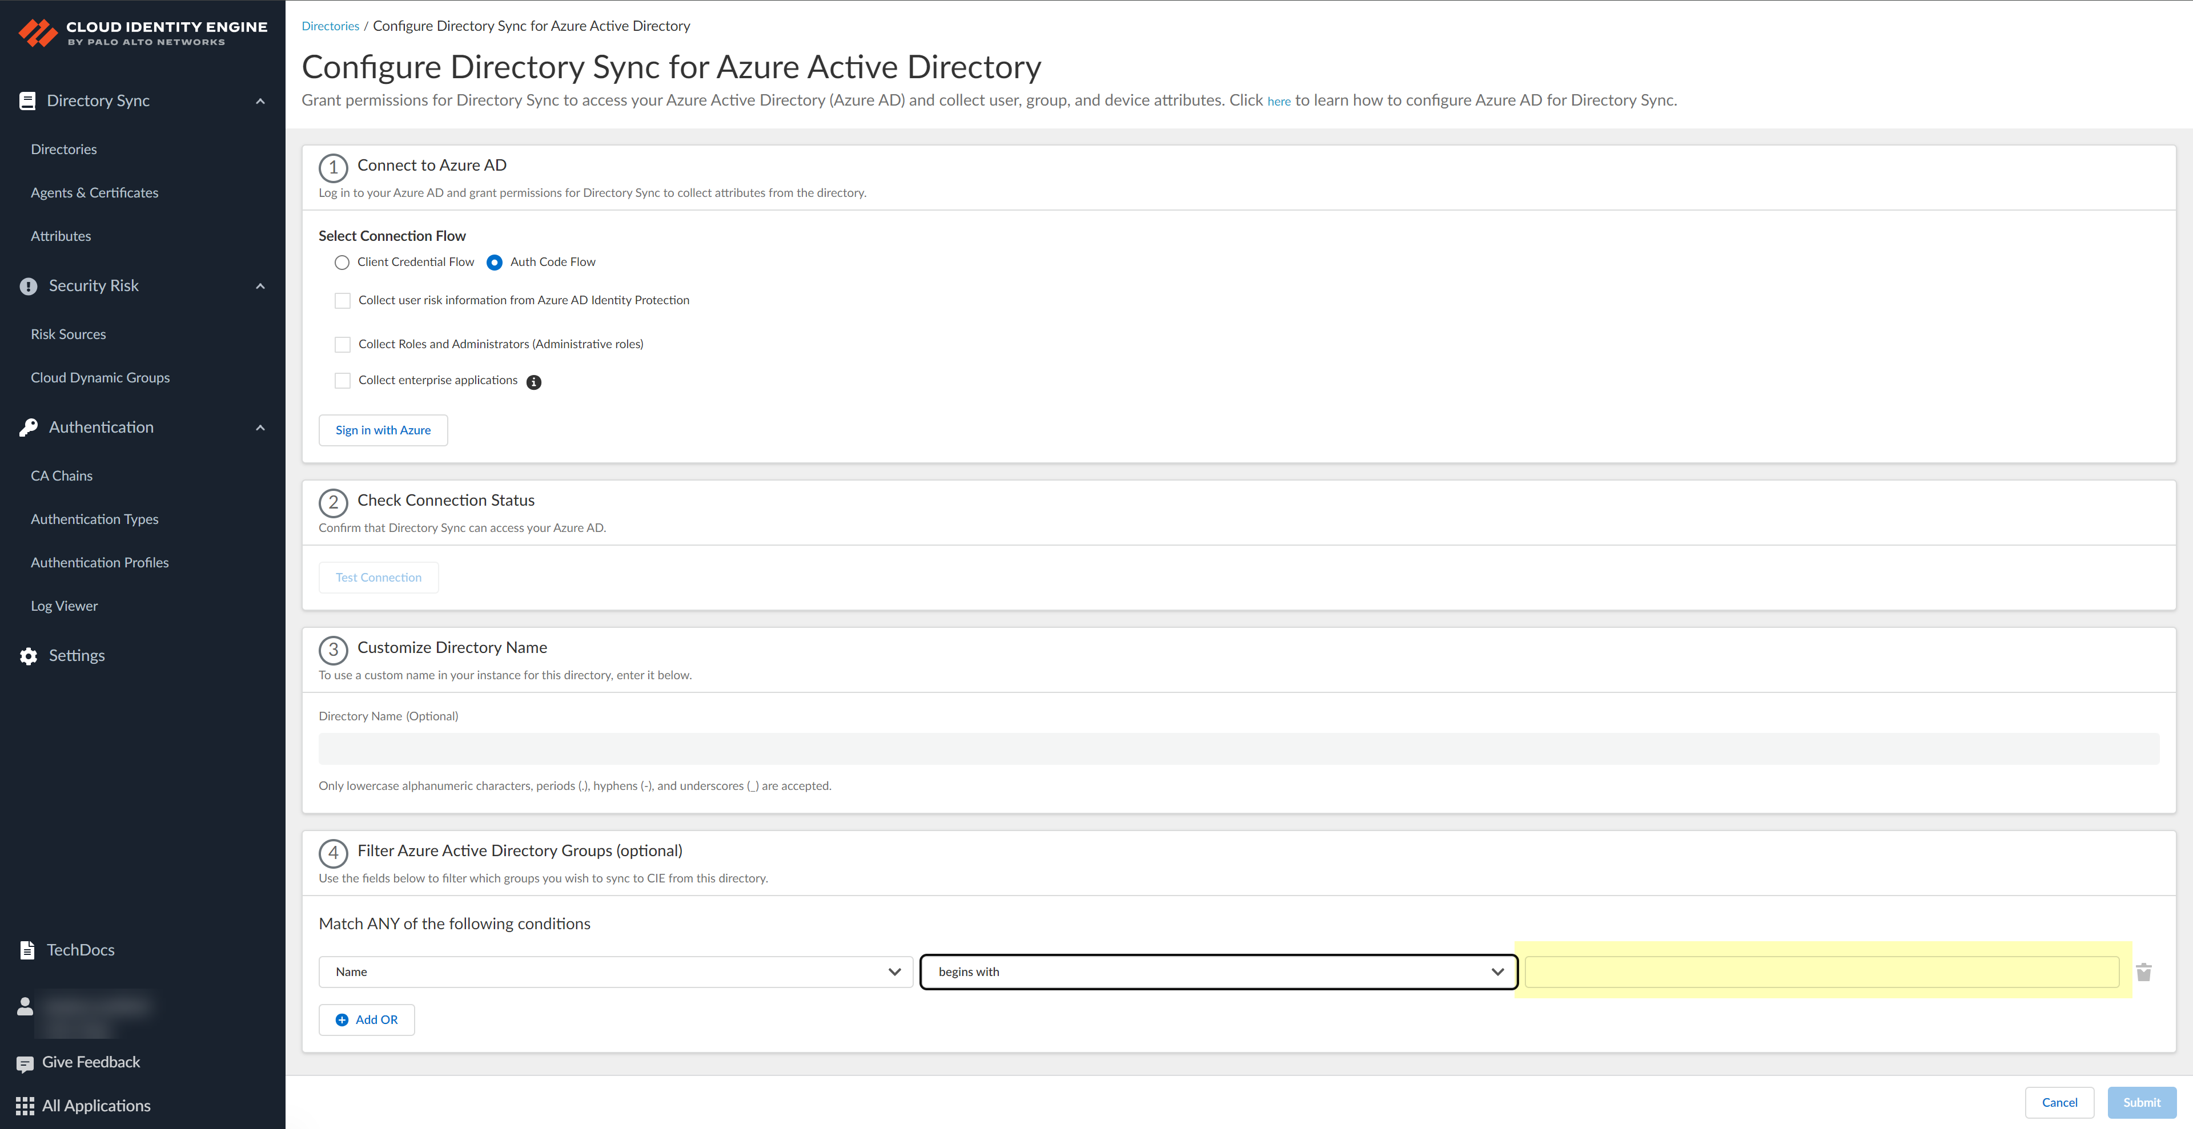
Task: Select the Client Credential Flow option
Action: coord(342,262)
